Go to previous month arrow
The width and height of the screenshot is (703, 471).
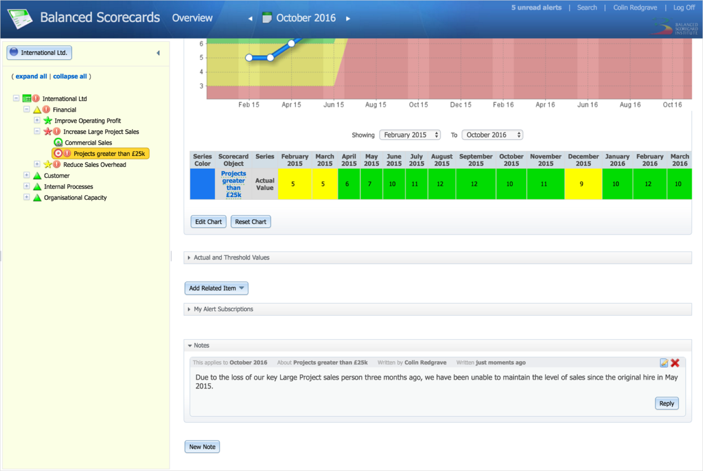[250, 18]
